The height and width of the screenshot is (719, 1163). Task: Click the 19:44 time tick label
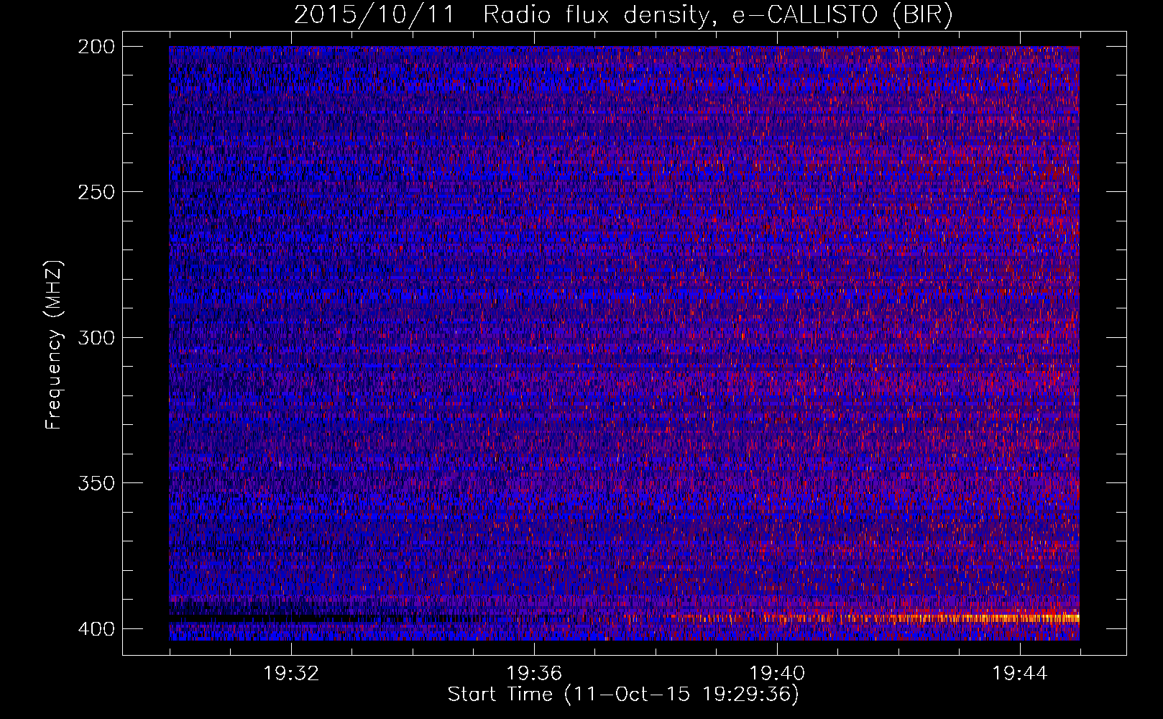pos(1020,674)
